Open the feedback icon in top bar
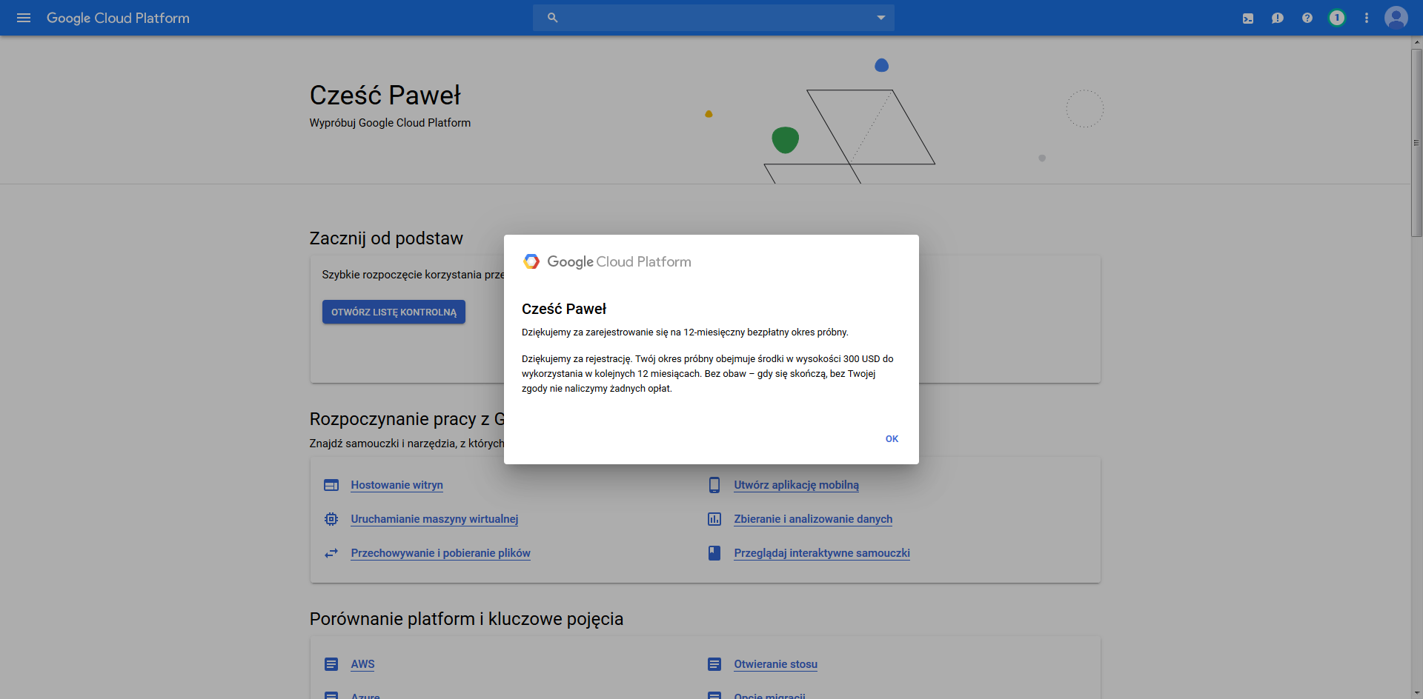The width and height of the screenshot is (1423, 699). [x=1278, y=18]
